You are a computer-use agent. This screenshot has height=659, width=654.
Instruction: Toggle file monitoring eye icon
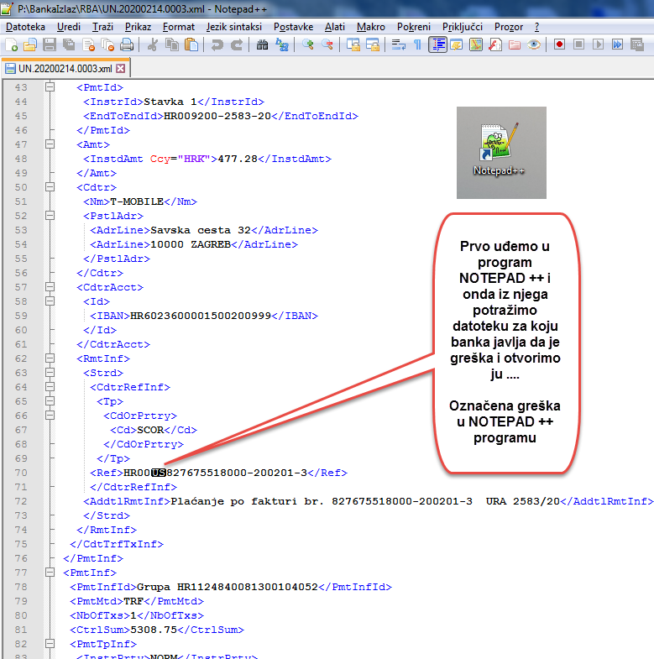pos(534,44)
